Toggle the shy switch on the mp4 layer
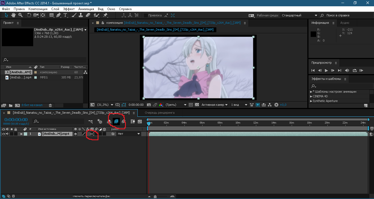 pyautogui.click(x=76, y=134)
